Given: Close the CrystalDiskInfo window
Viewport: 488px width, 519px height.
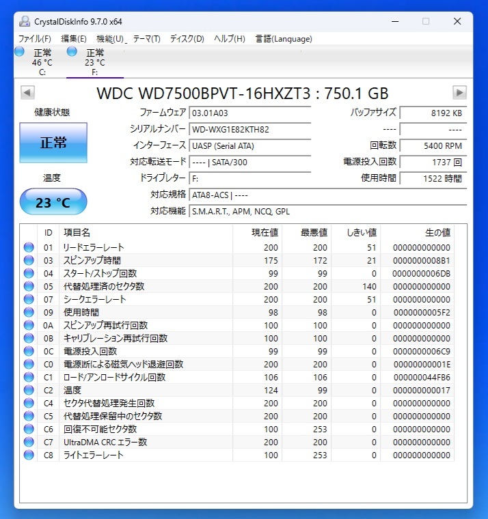Looking at the screenshot, I should coord(457,22).
